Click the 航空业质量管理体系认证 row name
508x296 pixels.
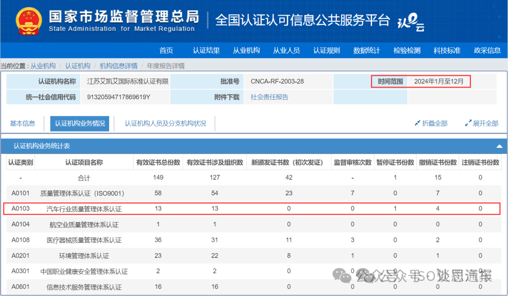click(x=84, y=224)
